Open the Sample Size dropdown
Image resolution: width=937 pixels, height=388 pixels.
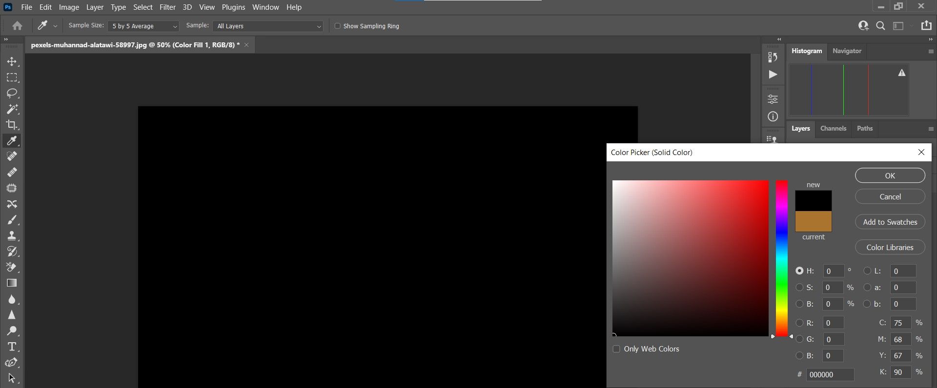(144, 26)
